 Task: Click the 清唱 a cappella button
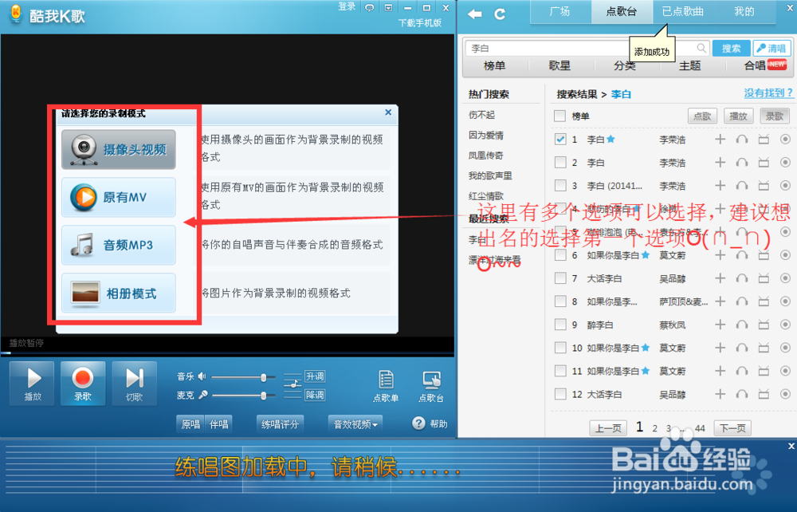(x=771, y=49)
